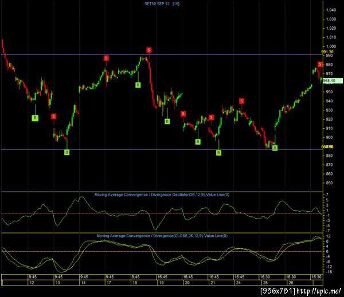Click the 940 price axis label
Screen dimensions: 344x297
tap(329, 101)
